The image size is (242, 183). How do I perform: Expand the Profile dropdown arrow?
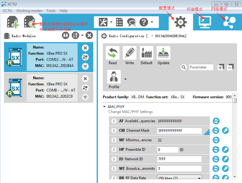click(x=126, y=79)
